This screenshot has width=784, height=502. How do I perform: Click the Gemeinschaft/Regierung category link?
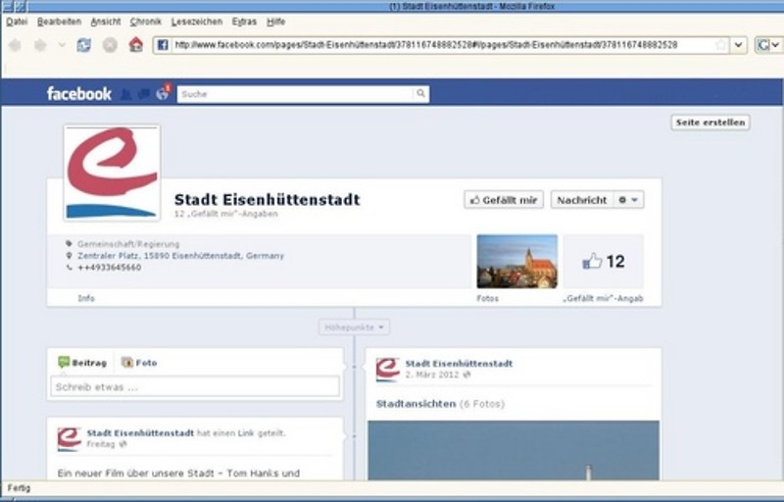coord(128,244)
